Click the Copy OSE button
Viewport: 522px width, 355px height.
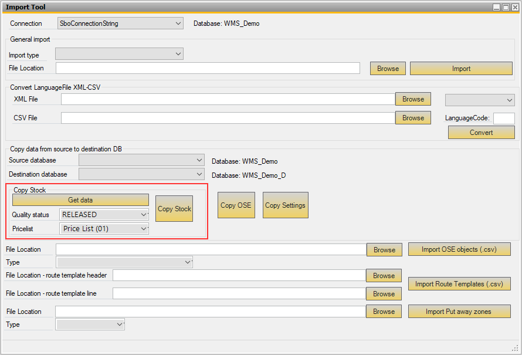point(236,205)
